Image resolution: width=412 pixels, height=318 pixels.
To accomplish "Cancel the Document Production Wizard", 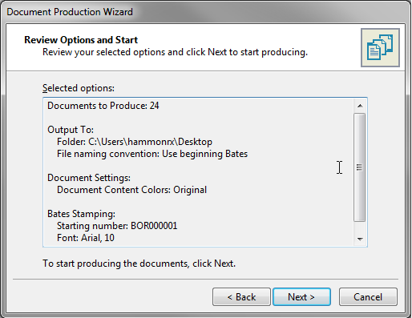I will (x=368, y=296).
